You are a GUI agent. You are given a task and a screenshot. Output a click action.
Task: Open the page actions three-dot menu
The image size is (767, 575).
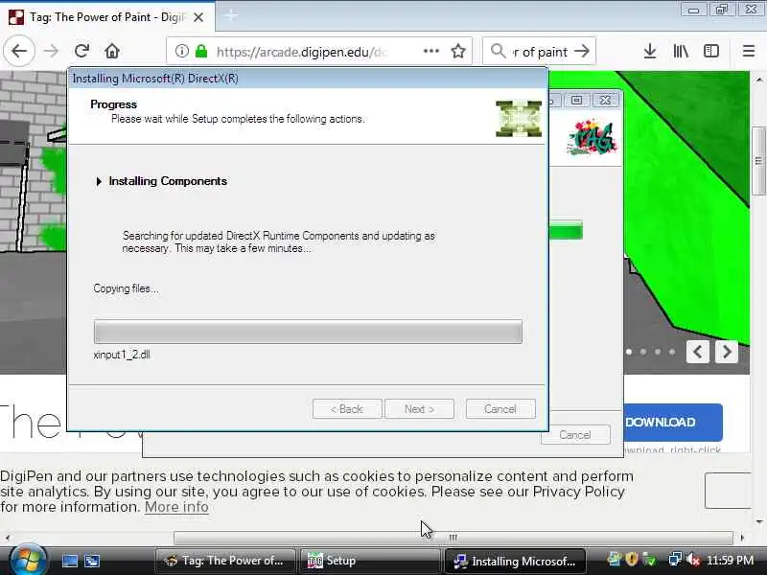[430, 51]
